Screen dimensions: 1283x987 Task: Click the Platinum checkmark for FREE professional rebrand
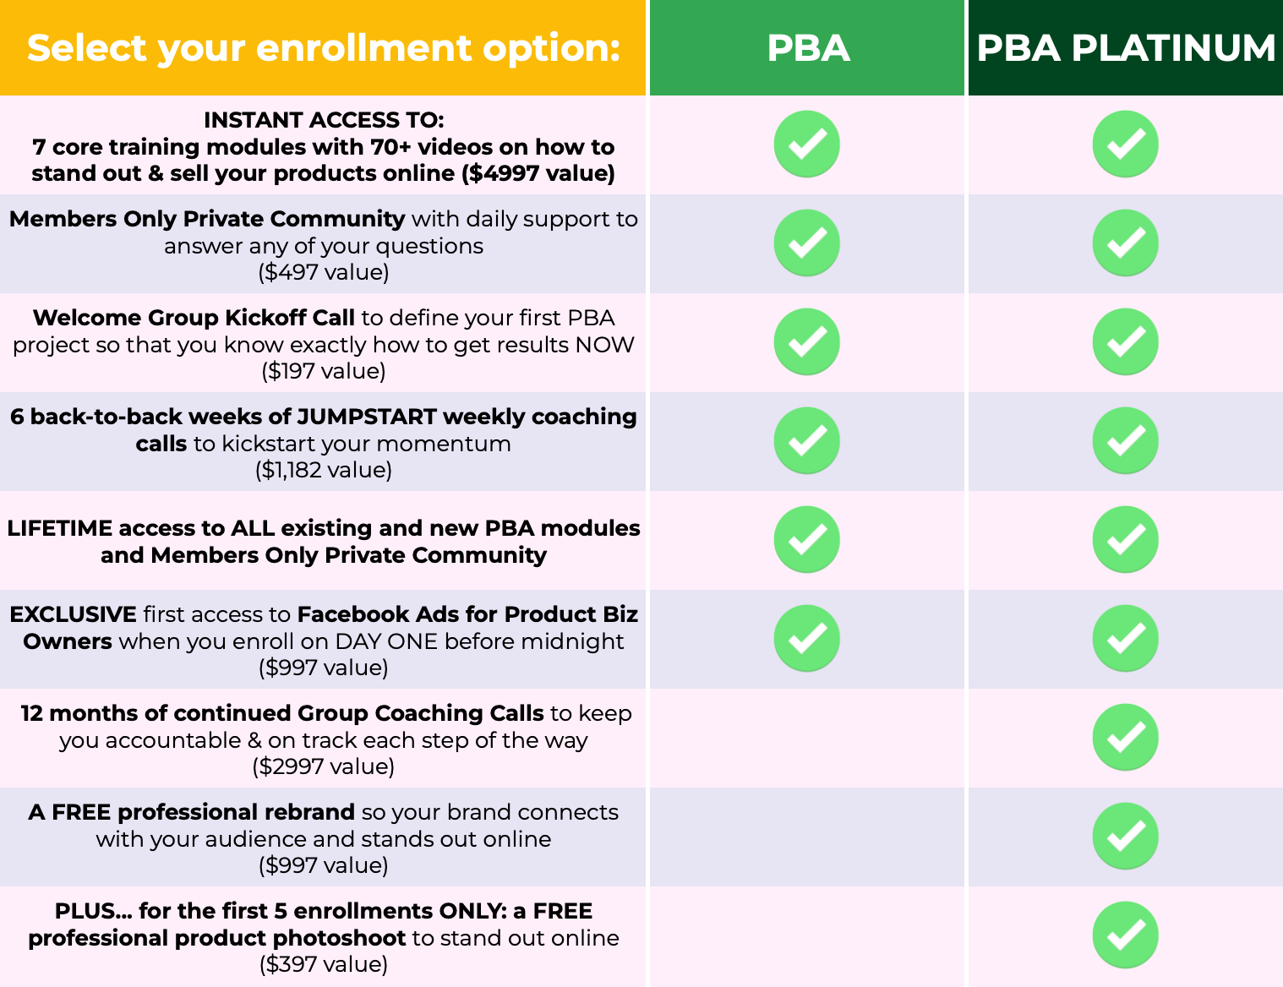pos(1126,837)
